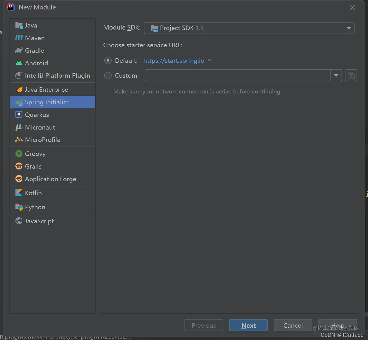Click the 'Module SDK:' label
This screenshot has height=340, width=368.
coord(122,28)
